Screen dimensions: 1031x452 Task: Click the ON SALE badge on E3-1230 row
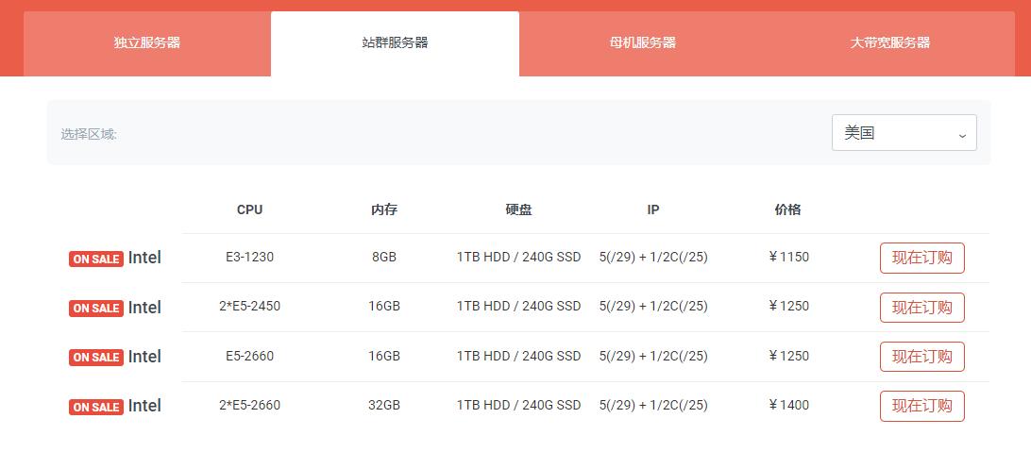(96, 259)
